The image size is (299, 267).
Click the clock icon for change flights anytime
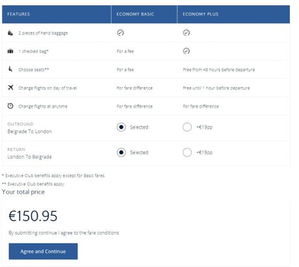(x=10, y=106)
